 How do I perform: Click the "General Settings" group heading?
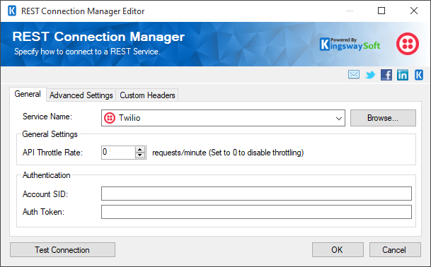point(50,134)
